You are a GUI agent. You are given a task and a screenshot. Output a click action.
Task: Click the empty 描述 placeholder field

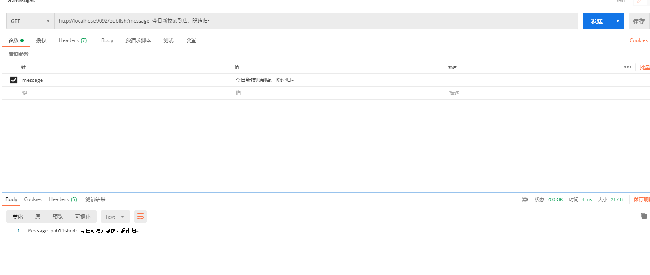548,93
